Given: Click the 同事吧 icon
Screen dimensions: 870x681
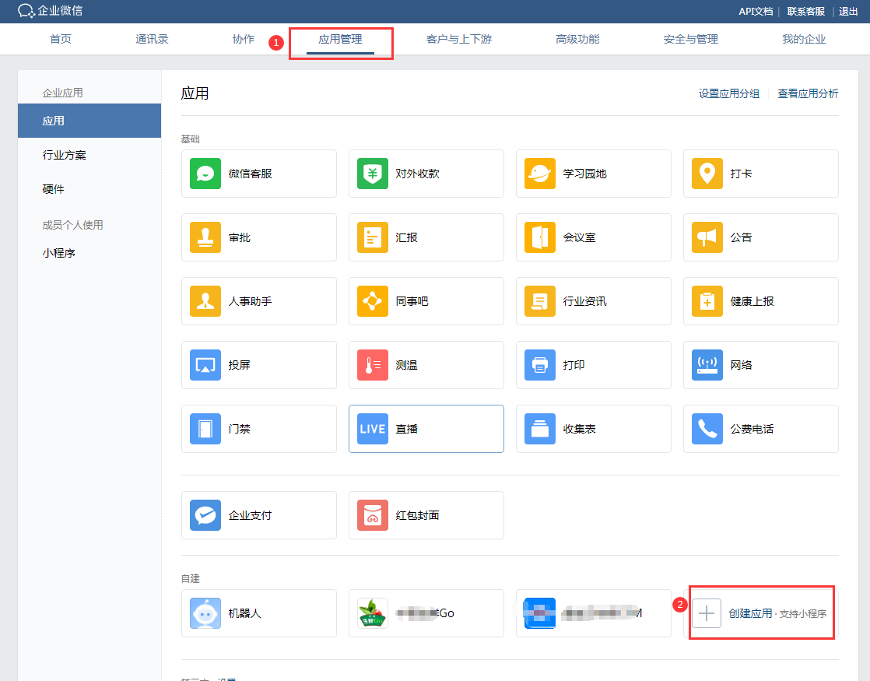Looking at the screenshot, I should [373, 301].
